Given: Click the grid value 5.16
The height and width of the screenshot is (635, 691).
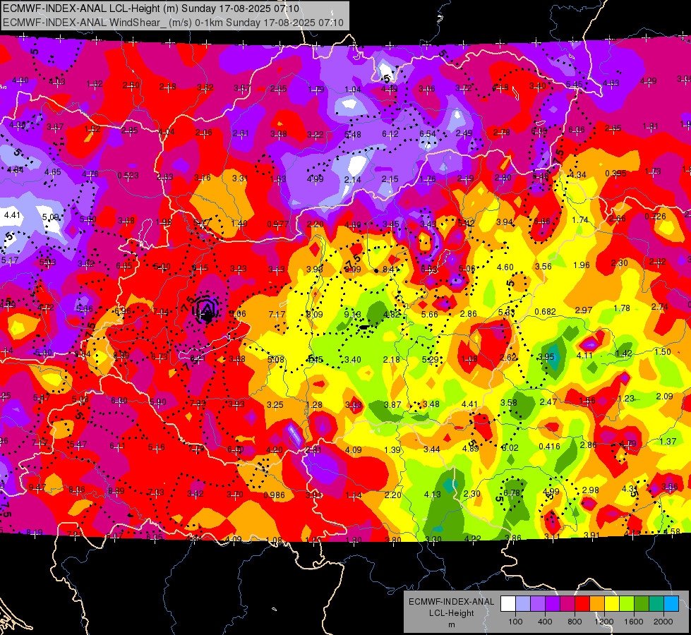Looking at the screenshot, I should pyautogui.click(x=157, y=447).
